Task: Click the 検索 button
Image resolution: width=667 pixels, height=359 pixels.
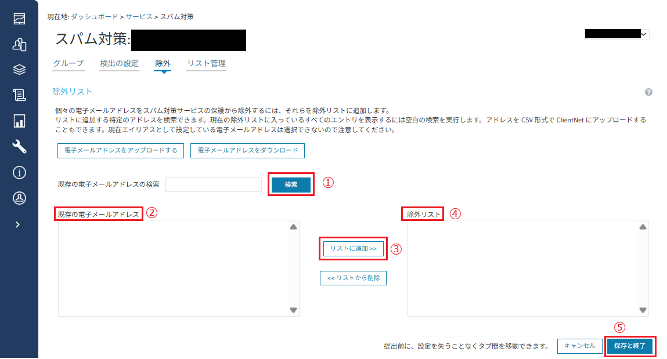Action: [291, 184]
